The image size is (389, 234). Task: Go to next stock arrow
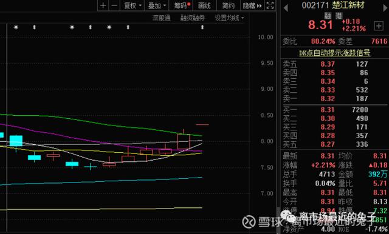(x=385, y=8)
